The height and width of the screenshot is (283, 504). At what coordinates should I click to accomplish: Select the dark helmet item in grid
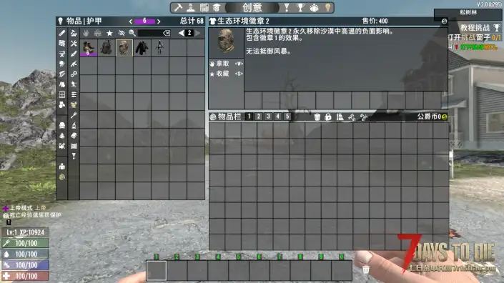click(106, 48)
